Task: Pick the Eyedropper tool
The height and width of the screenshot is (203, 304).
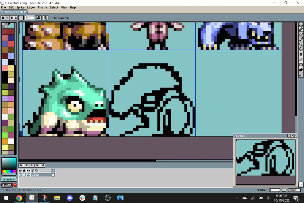Action: (301, 39)
